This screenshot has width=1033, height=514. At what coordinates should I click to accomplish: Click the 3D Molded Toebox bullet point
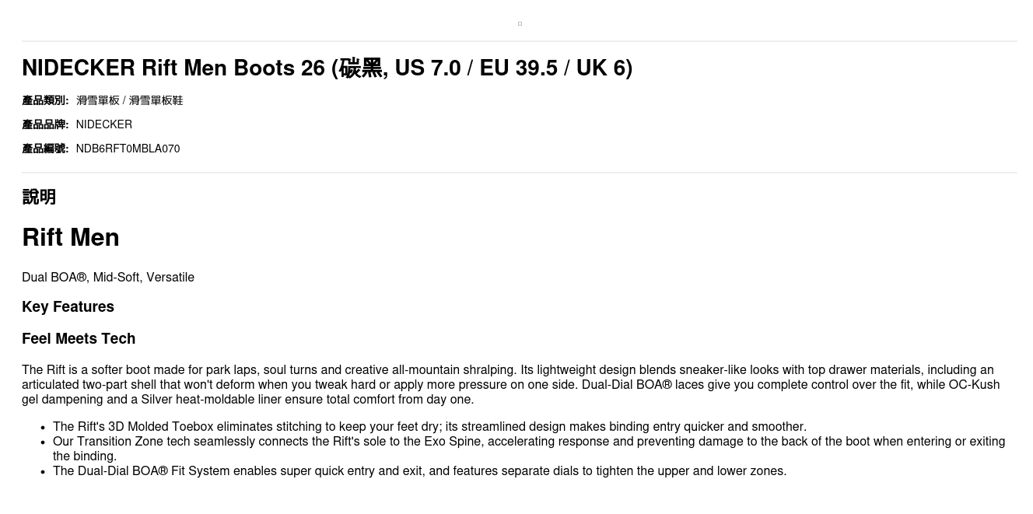429,427
